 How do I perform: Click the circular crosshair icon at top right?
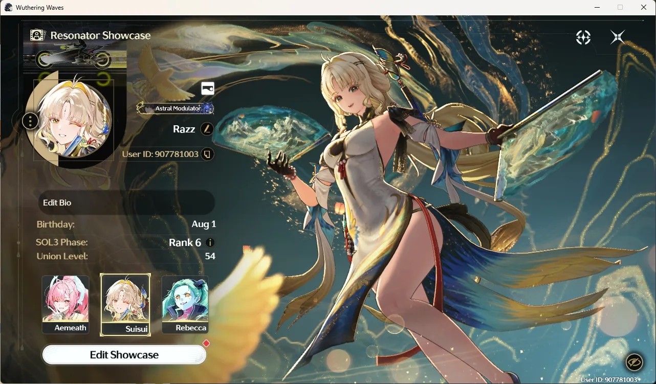click(583, 37)
